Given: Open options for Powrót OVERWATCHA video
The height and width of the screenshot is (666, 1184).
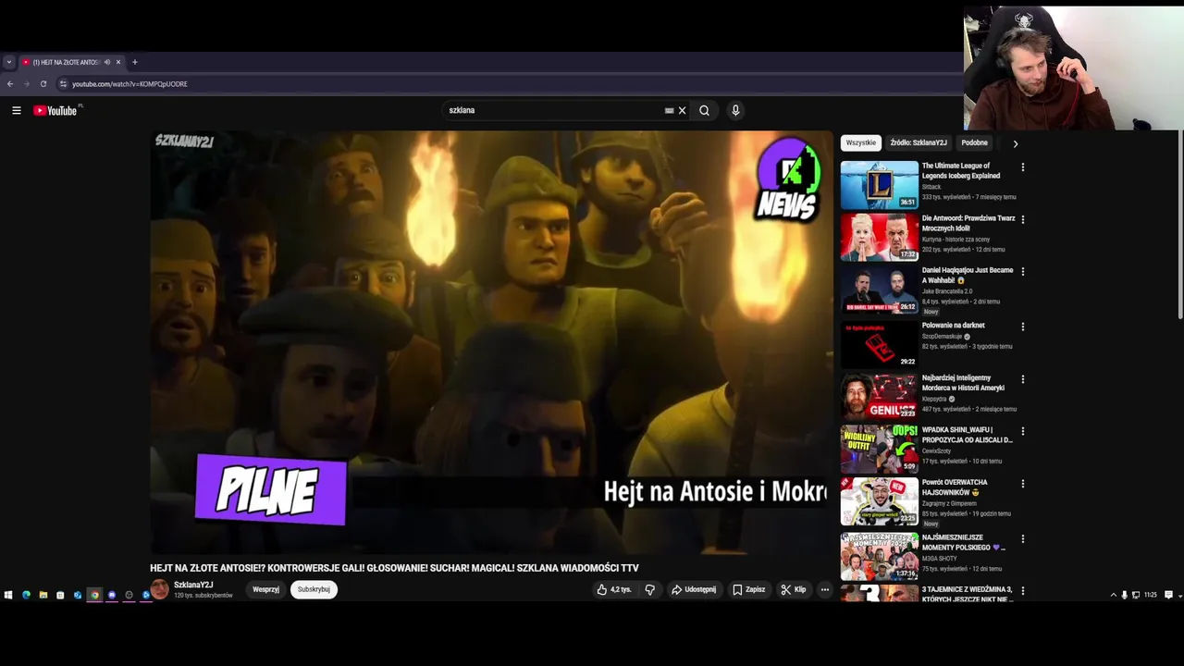Looking at the screenshot, I should 1022,484.
